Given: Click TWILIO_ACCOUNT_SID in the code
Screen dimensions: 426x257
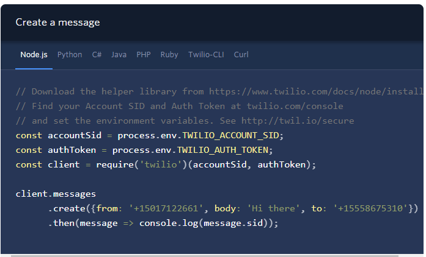Looking at the screenshot, I should point(230,135).
